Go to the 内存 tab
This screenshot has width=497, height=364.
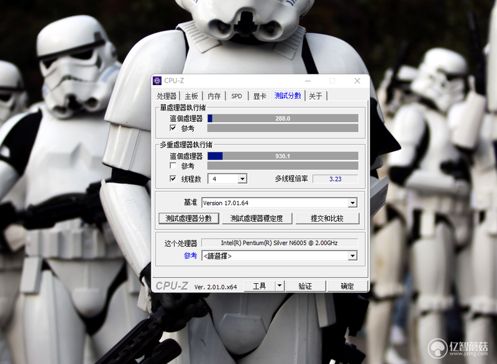[x=214, y=96]
